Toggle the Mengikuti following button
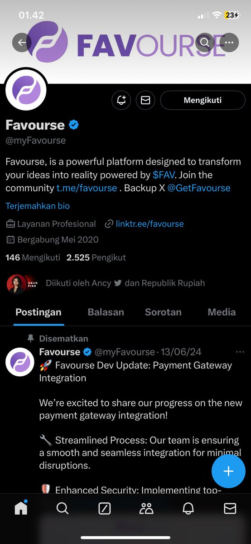 (203, 100)
